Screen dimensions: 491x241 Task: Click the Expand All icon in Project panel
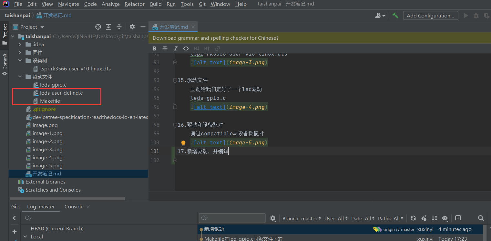pos(108,27)
